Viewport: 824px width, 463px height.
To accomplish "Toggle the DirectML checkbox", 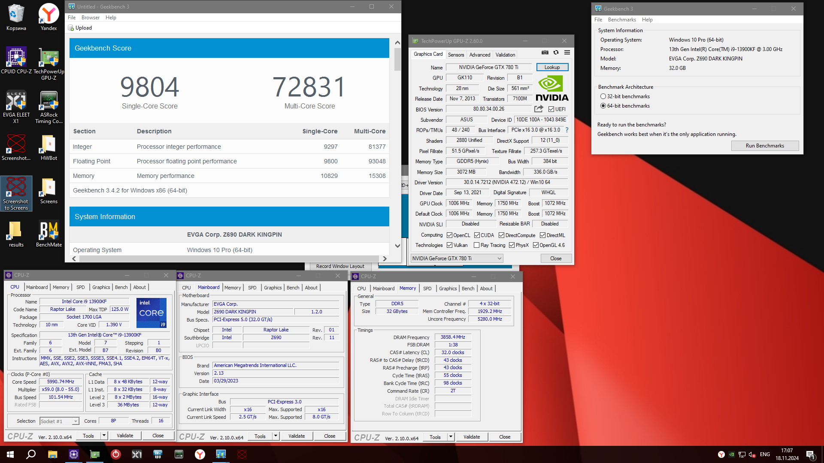I will click(x=542, y=235).
